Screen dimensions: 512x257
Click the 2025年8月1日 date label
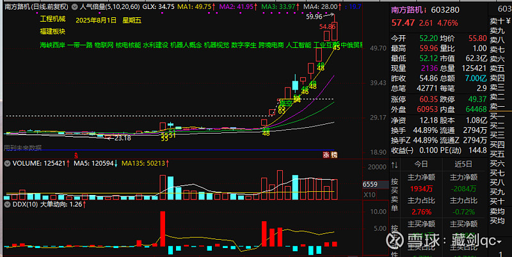[96, 20]
